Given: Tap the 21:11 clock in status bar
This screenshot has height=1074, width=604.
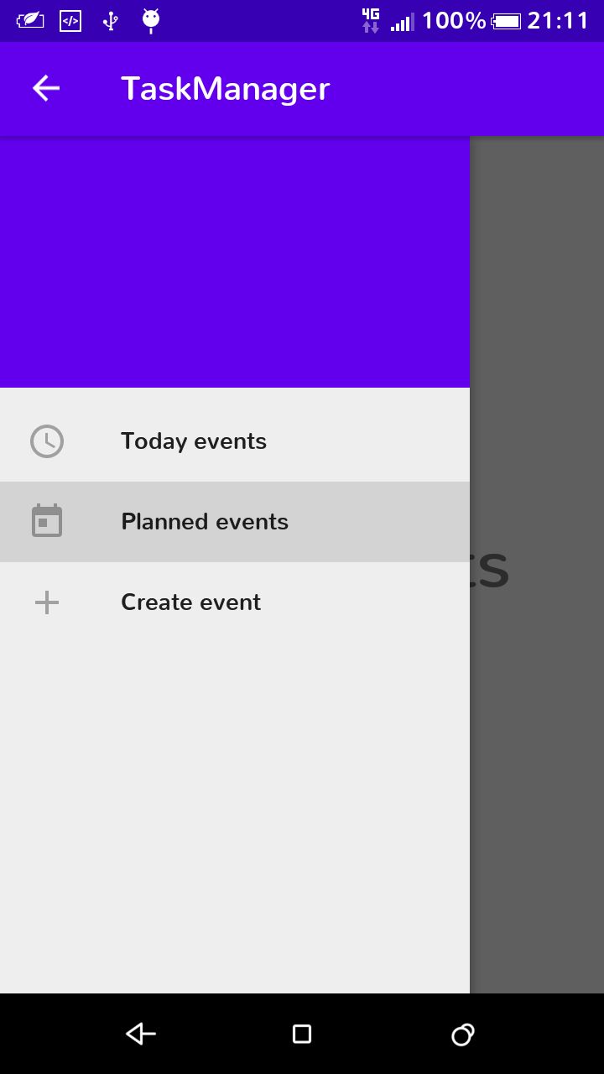Looking at the screenshot, I should (559, 21).
